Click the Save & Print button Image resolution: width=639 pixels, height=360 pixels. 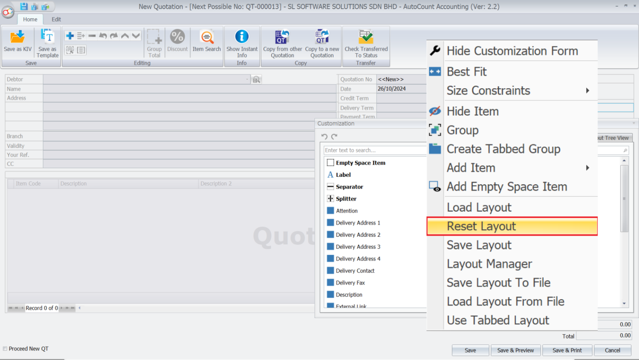tap(567, 350)
